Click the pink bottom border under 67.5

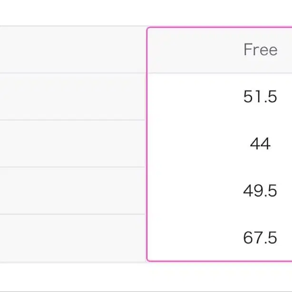pos(219,261)
